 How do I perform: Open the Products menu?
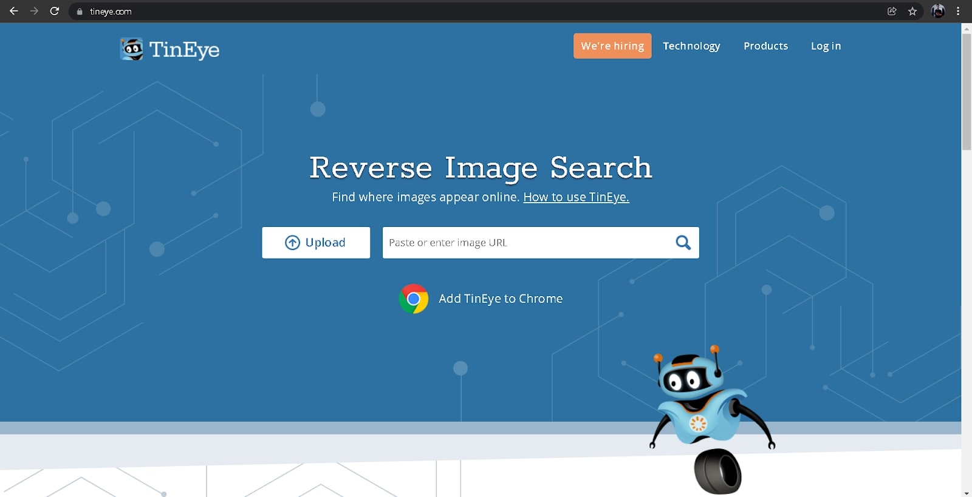click(765, 46)
